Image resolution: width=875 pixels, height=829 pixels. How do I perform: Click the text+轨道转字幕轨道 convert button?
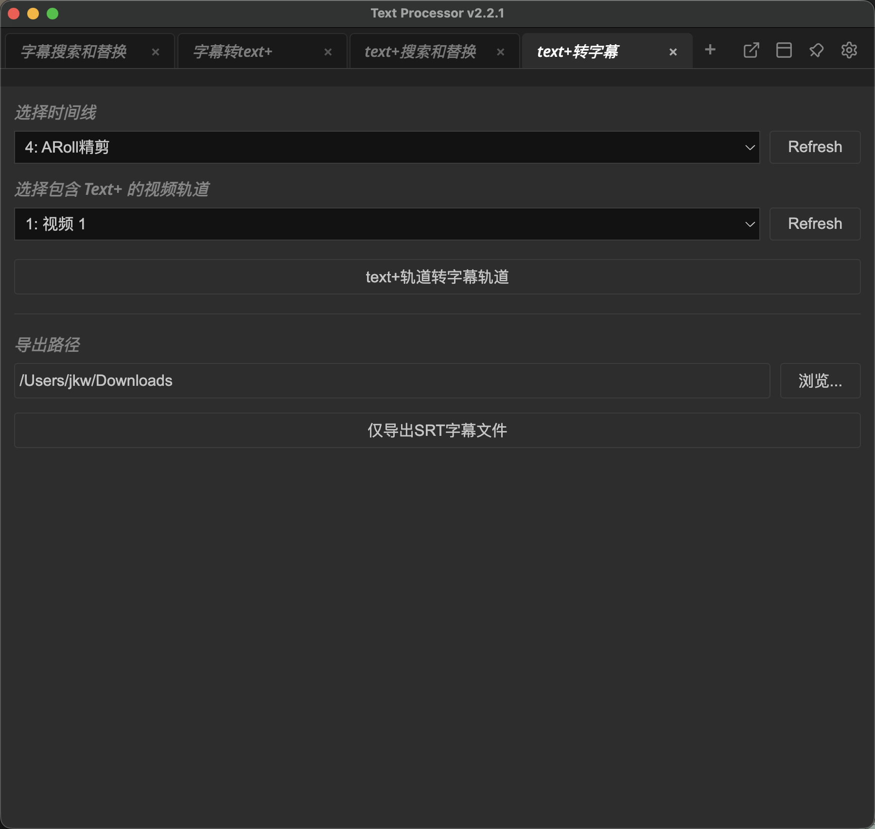click(x=437, y=277)
